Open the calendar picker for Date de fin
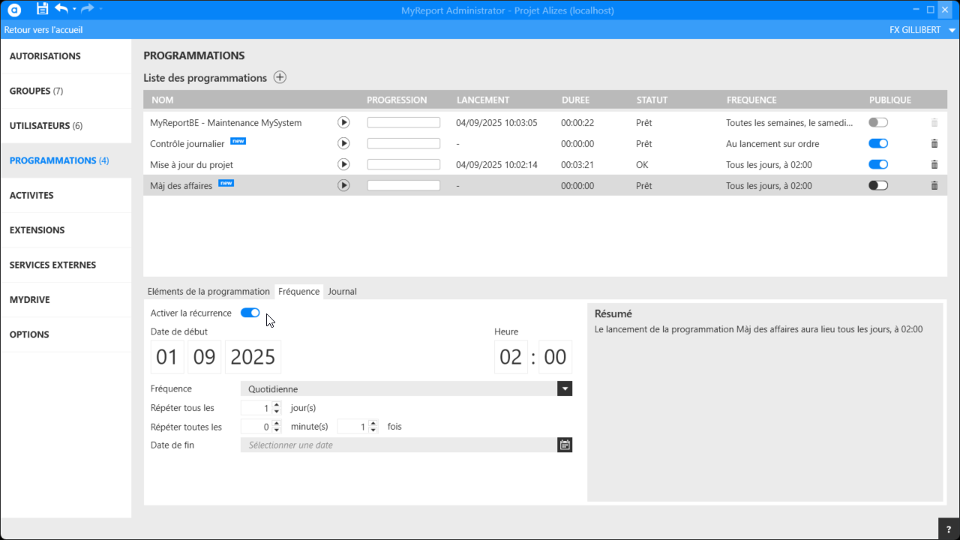This screenshot has height=540, width=960. [x=565, y=445]
